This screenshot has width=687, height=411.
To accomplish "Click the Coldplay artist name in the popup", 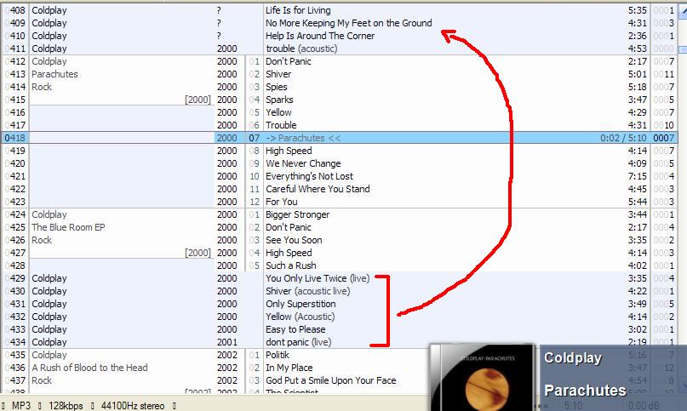I will pyautogui.click(x=573, y=357).
